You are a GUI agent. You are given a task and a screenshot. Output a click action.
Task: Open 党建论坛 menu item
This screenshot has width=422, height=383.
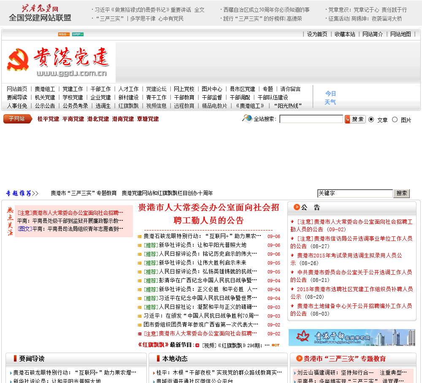[156, 89]
